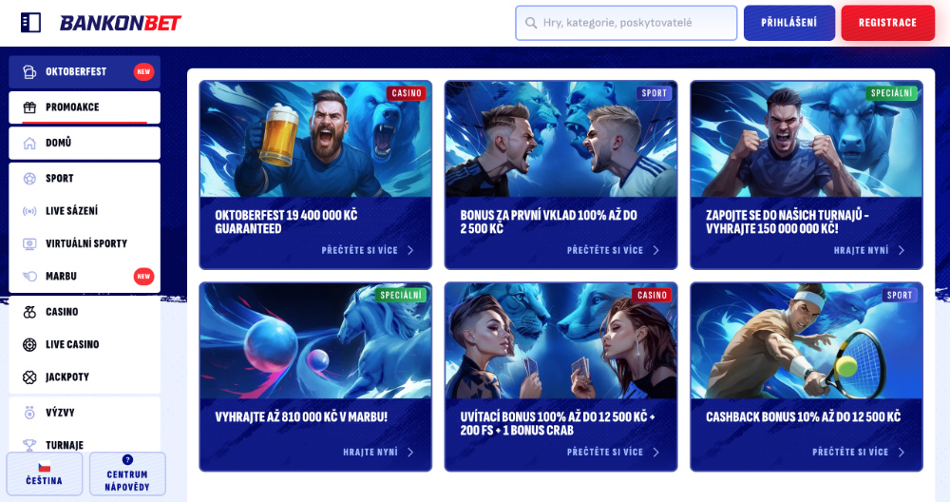Open the Jackpoty menu item
Viewport: 950px width, 502px height.
pyautogui.click(x=85, y=377)
